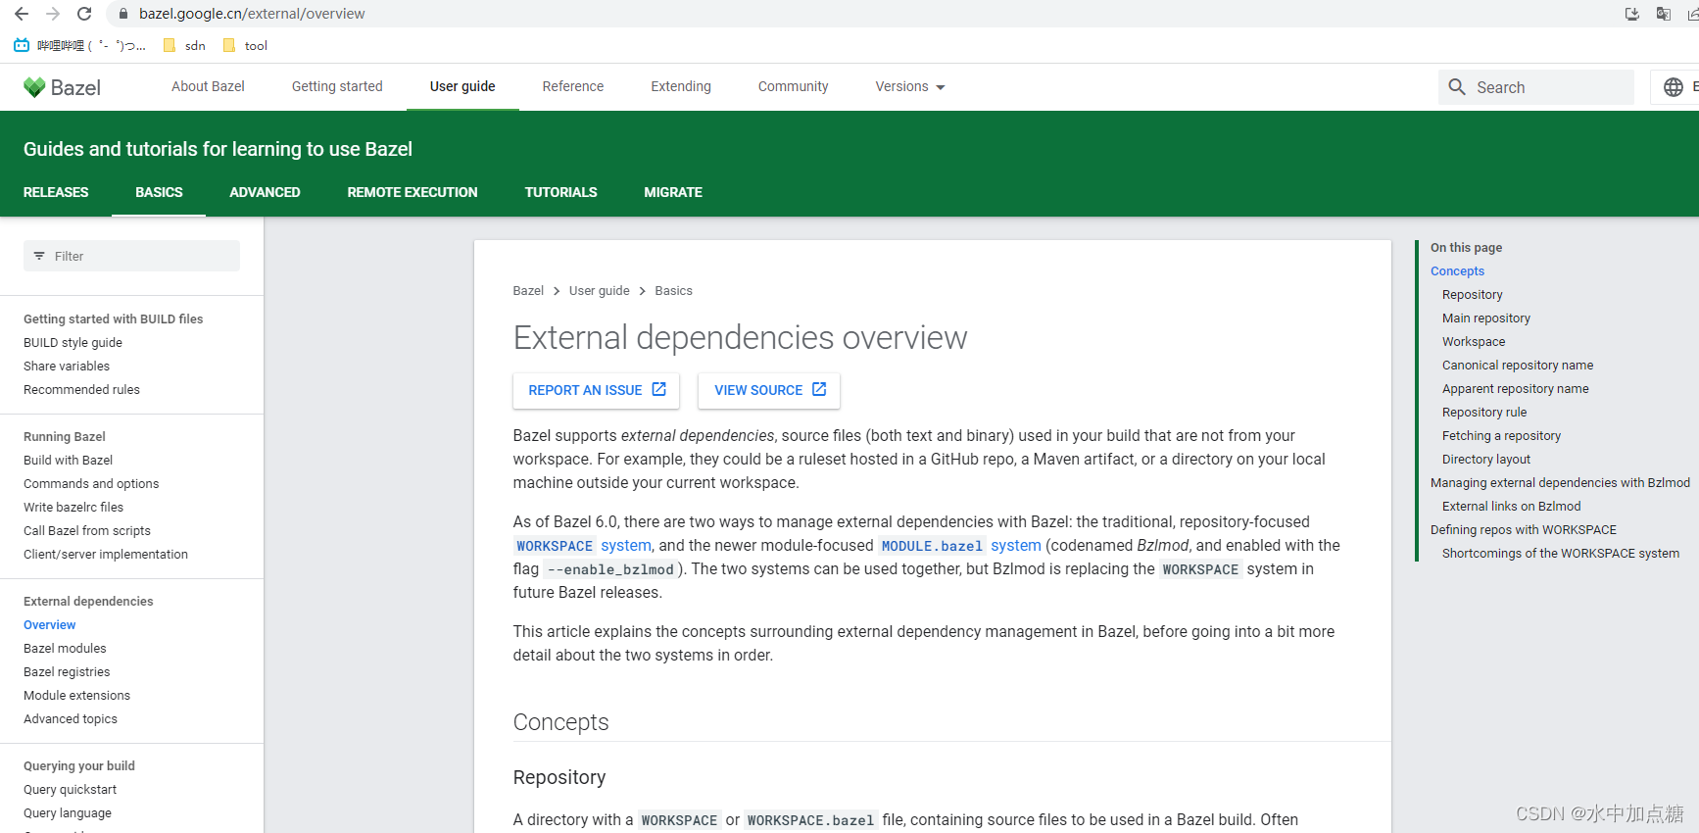
Task: Select the User guide tab
Action: [x=462, y=86]
